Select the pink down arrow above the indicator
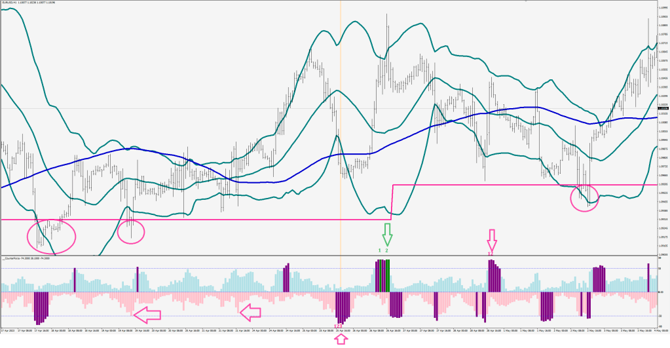Viewport: 670px width, 348px height. [492, 238]
